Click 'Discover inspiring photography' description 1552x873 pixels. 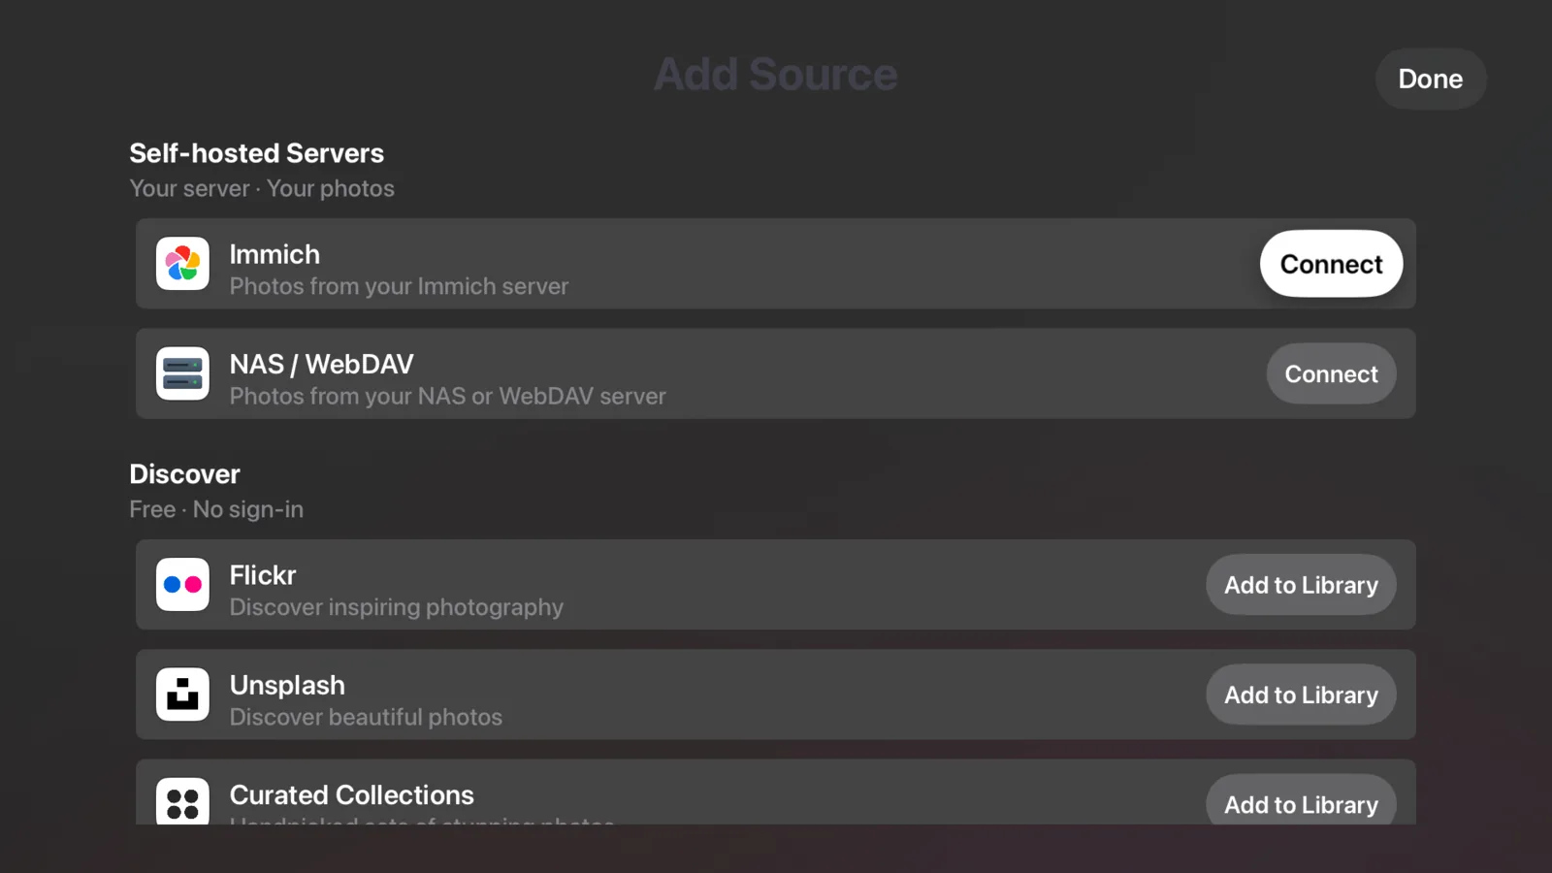click(396, 607)
